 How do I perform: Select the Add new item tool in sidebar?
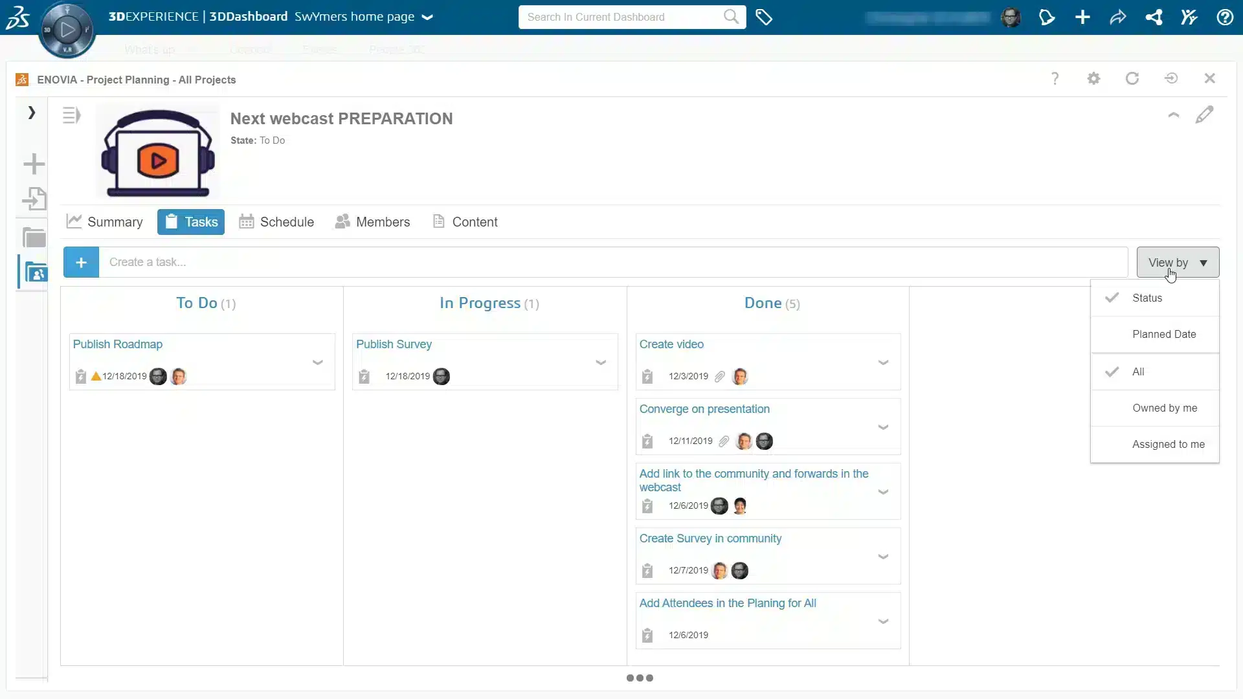pos(34,164)
